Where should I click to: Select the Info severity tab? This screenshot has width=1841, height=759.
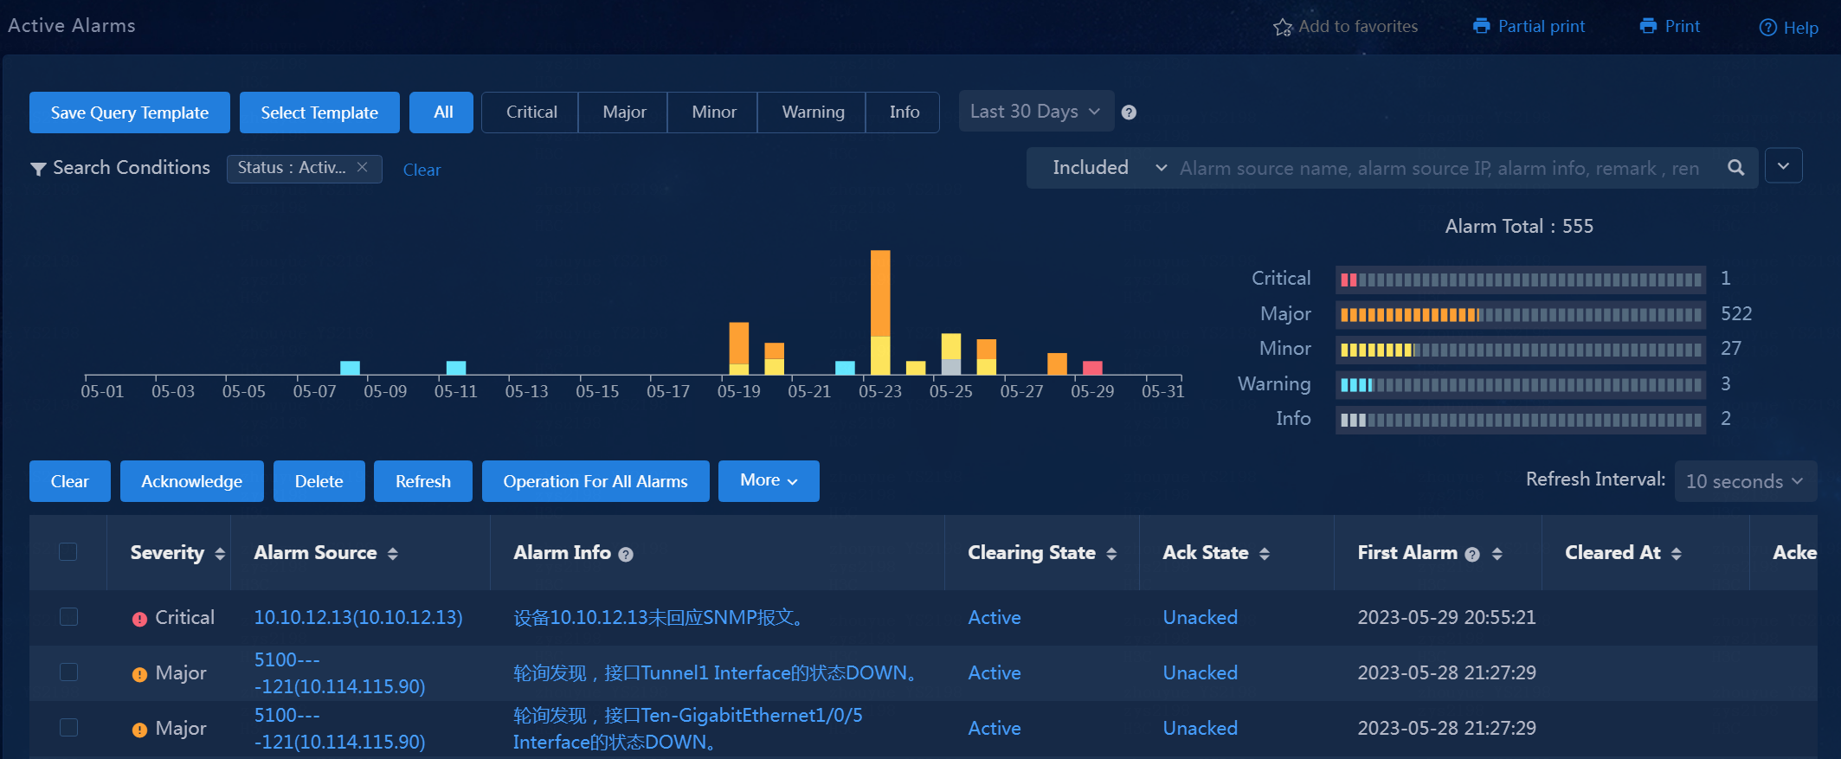coord(903,113)
